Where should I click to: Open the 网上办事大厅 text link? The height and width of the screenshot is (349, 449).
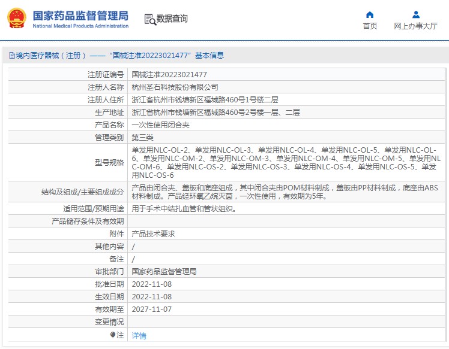tap(415, 26)
